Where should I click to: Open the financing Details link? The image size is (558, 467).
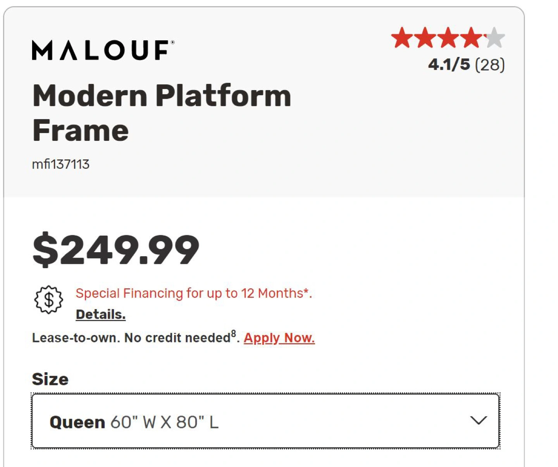point(101,315)
